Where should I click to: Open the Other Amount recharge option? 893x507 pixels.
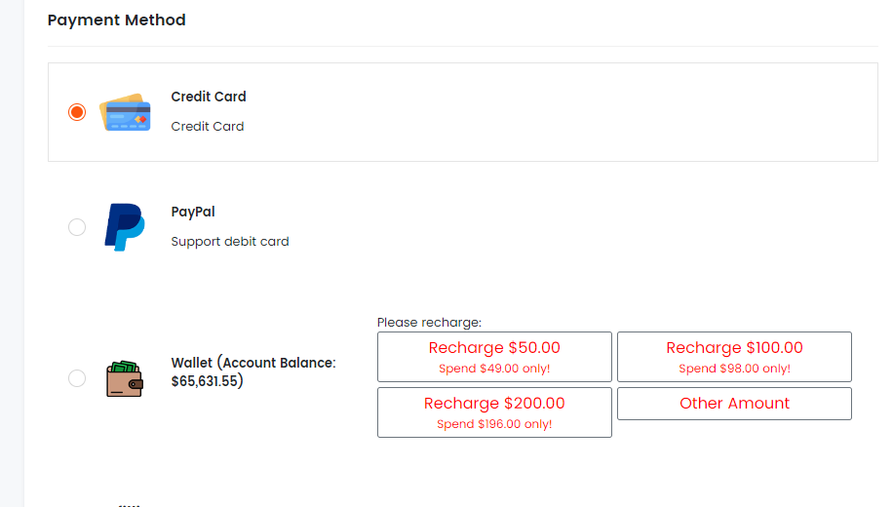(734, 404)
